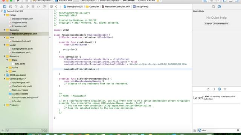241x135 pixels.
Task: Click the Run build play button
Action: [18, 1]
